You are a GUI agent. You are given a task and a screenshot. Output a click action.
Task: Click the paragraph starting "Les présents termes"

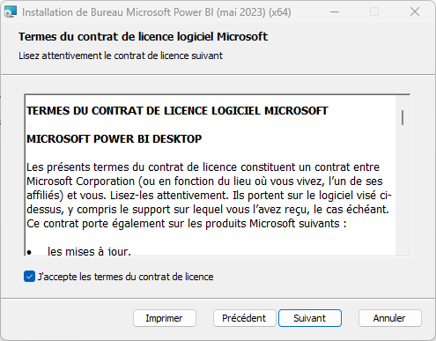point(209,196)
